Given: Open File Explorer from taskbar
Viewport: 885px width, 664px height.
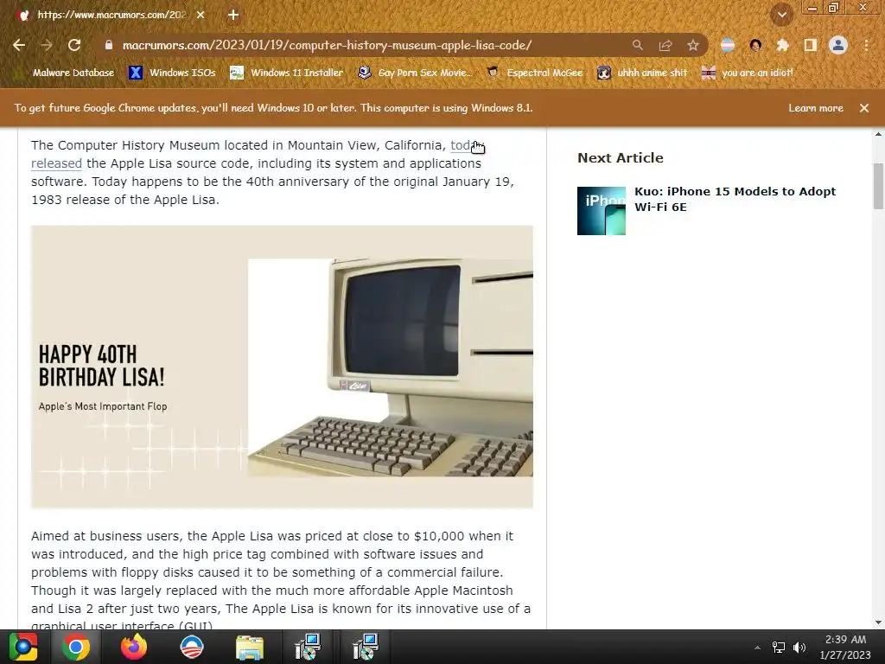Looking at the screenshot, I should point(250,647).
